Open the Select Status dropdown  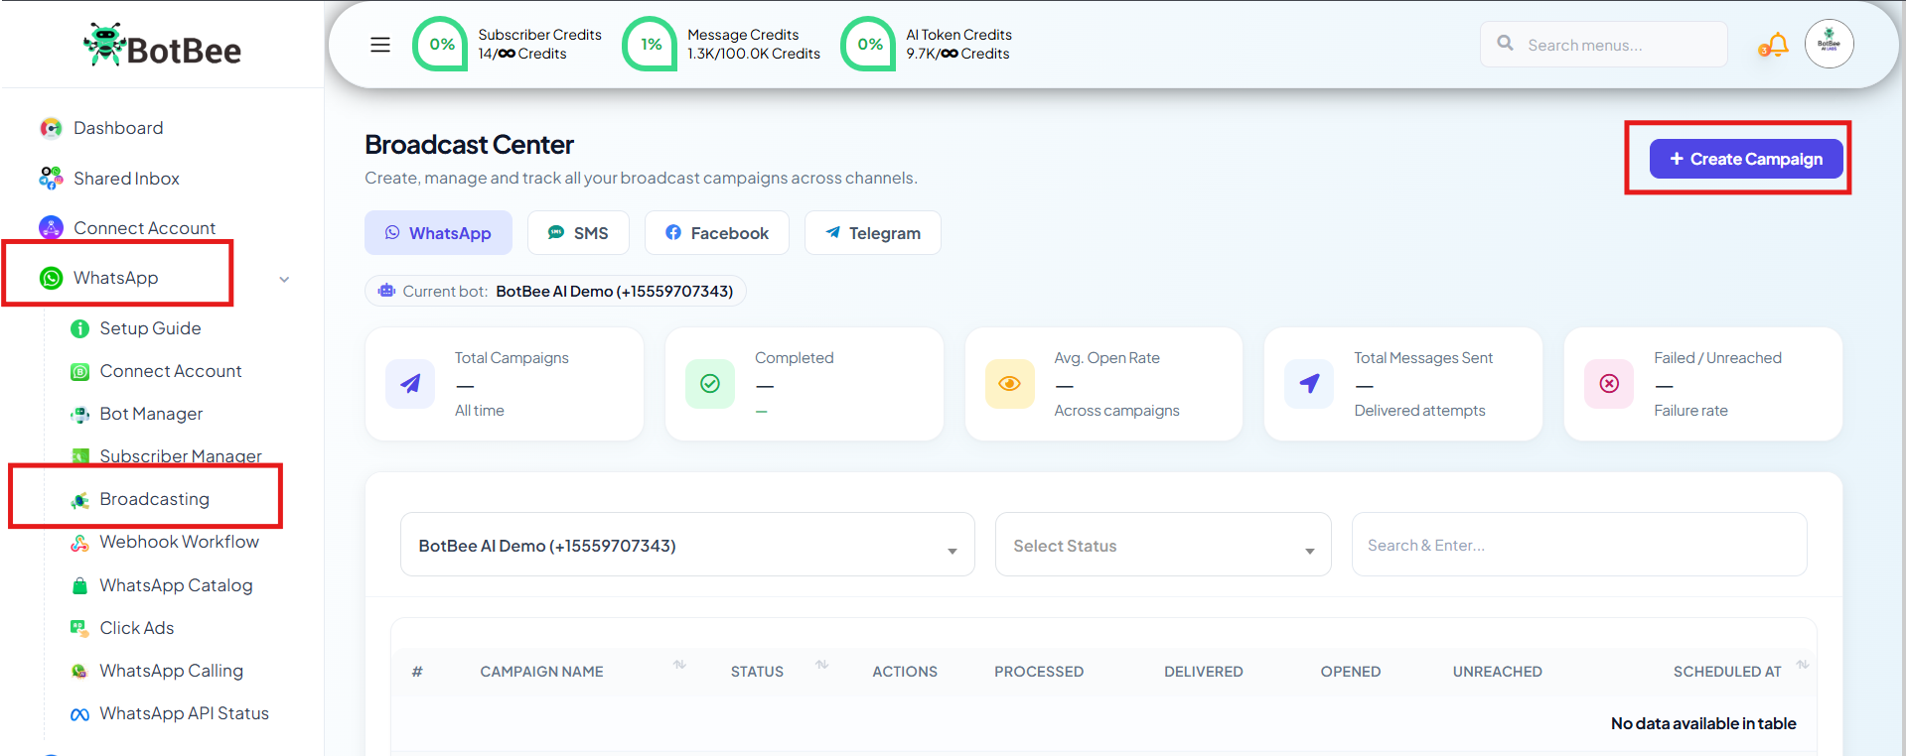point(1163,545)
